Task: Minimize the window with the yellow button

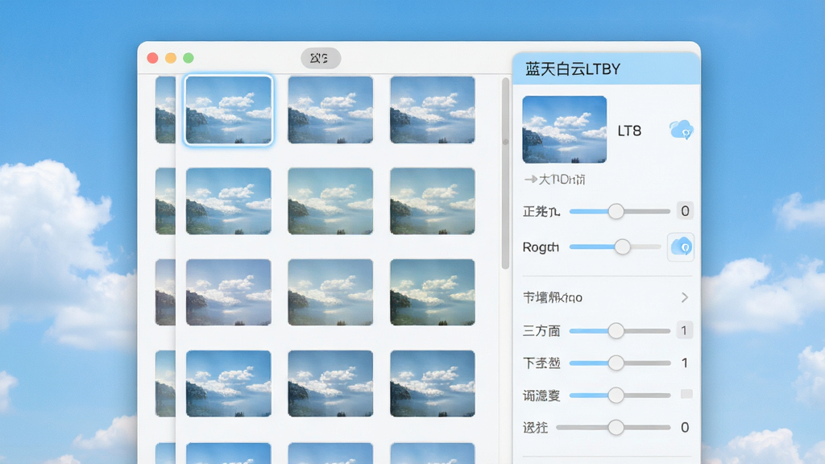Action: pyautogui.click(x=171, y=58)
